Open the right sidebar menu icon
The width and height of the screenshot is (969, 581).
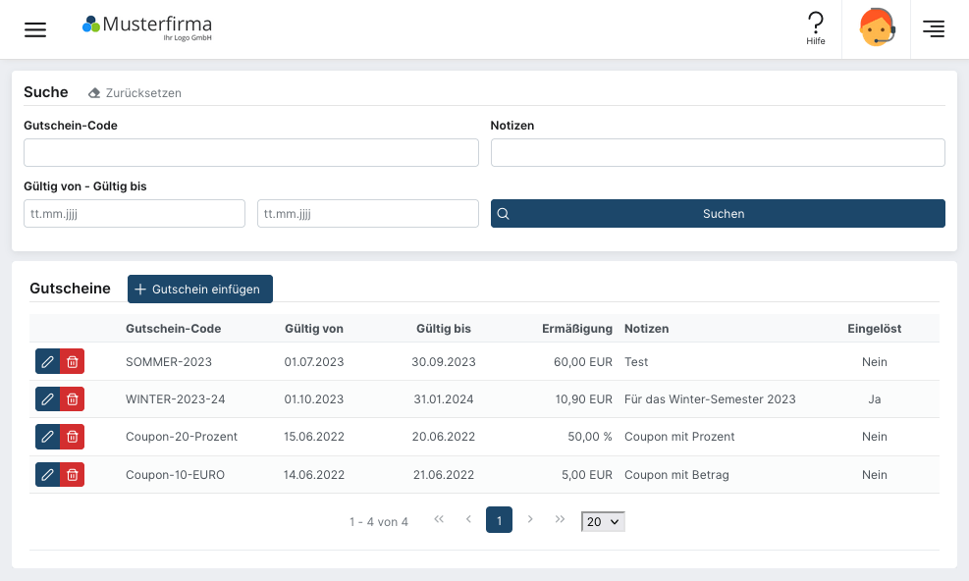pos(934,29)
